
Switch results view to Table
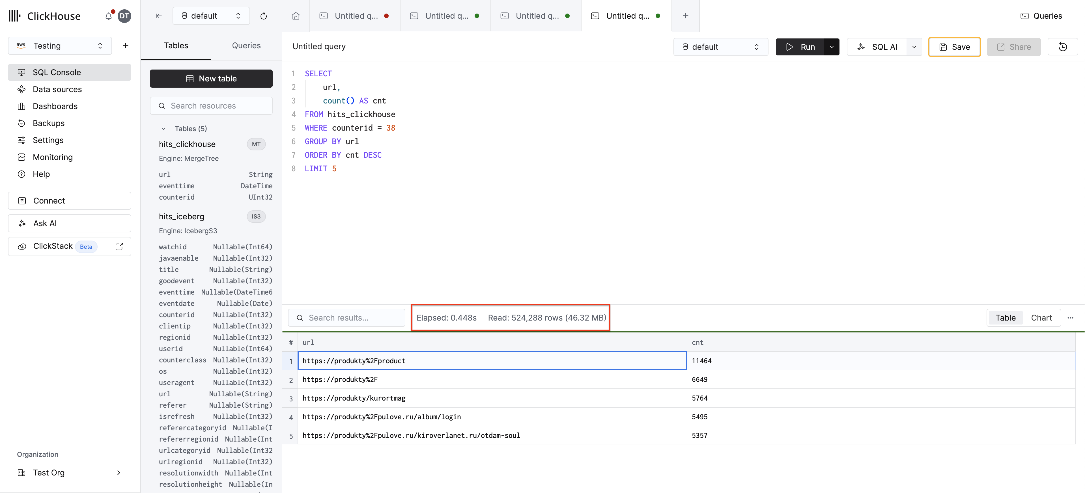pos(1005,318)
